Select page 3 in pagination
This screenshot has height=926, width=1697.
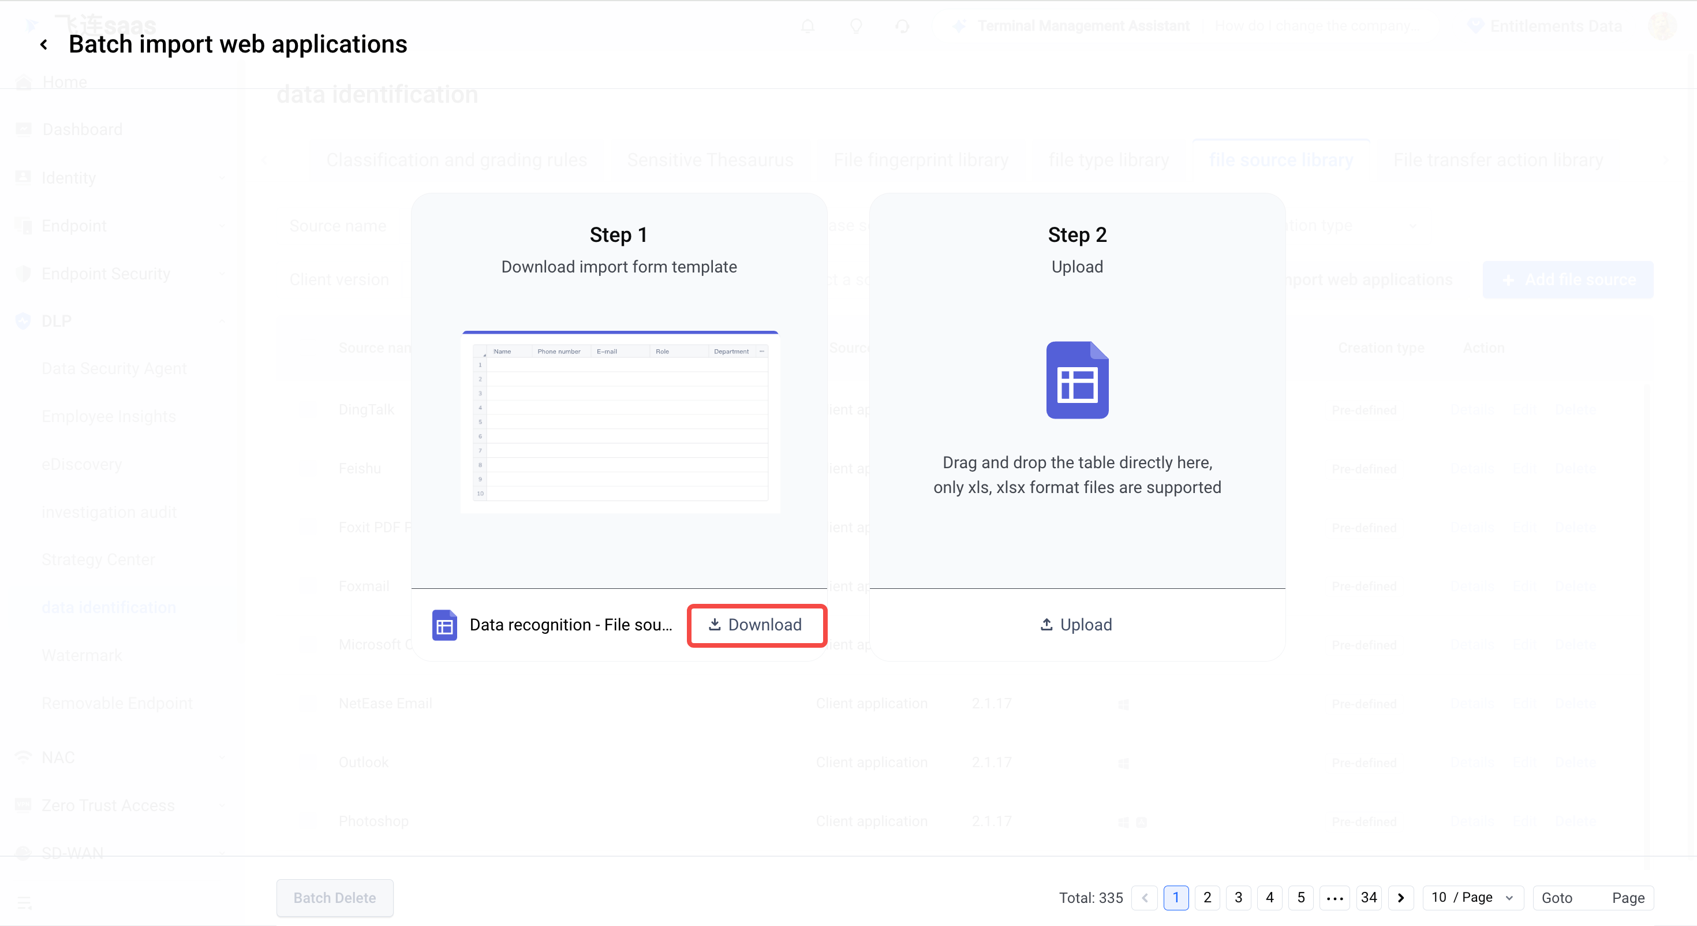click(1239, 898)
